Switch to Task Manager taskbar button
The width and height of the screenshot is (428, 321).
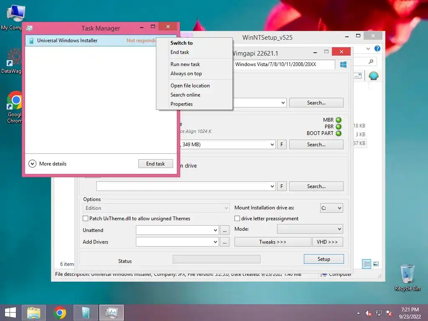[x=111, y=313]
